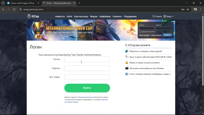Click the text Бесплатно пользоваться хост-ботами
The image size is (204, 115).
pyautogui.click(x=147, y=68)
